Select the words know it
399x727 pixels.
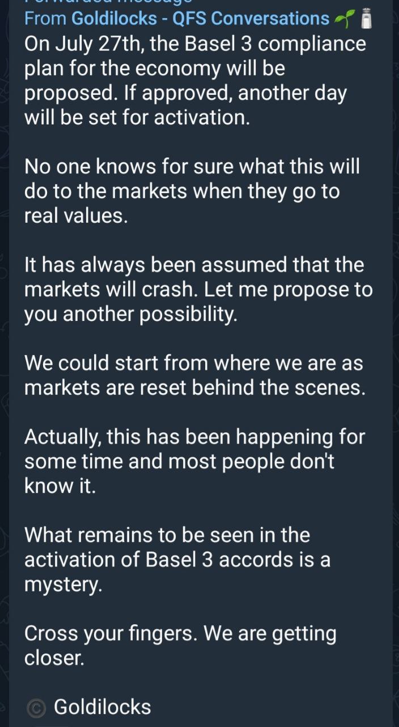coord(60,486)
